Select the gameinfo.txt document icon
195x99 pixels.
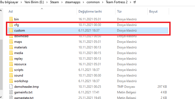pos(11,92)
